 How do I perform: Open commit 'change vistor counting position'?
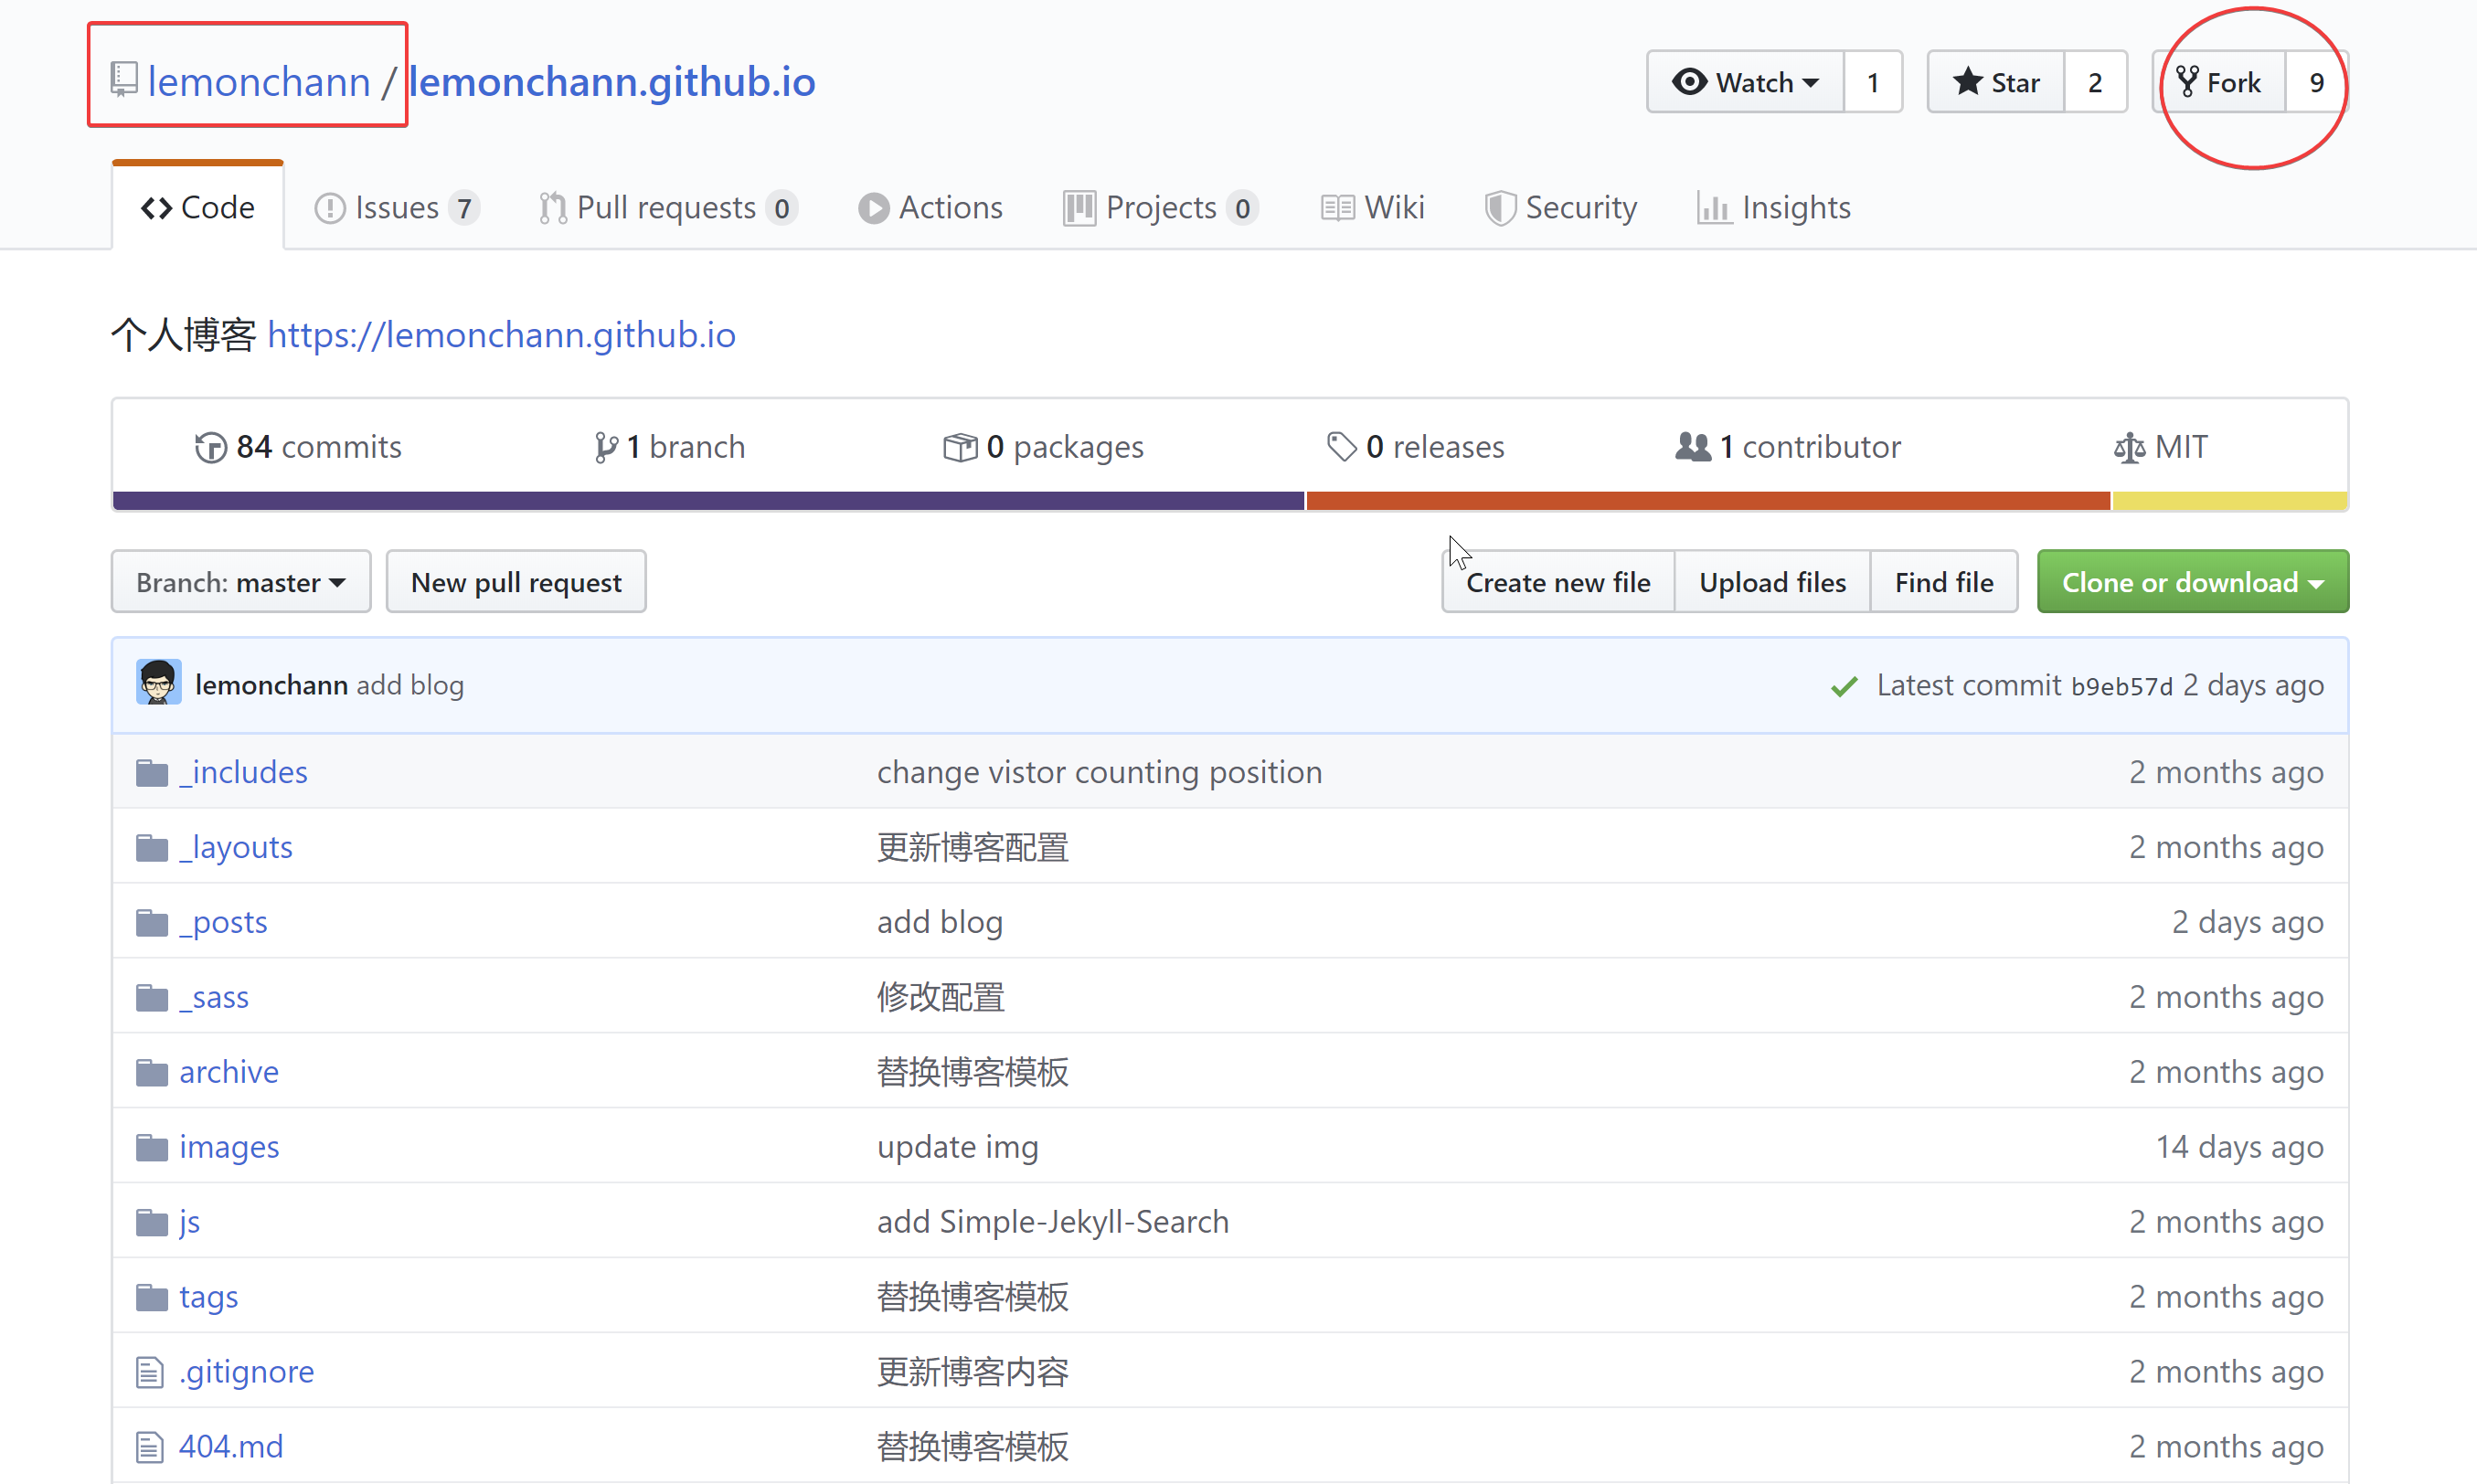[x=1099, y=773]
